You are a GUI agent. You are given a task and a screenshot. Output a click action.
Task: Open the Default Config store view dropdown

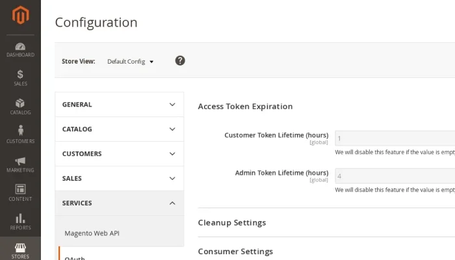click(130, 62)
